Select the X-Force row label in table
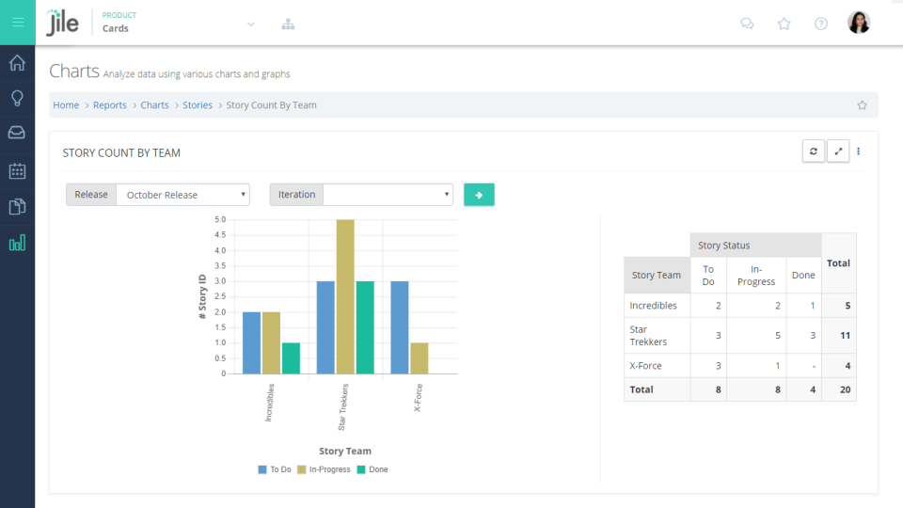 coord(645,365)
